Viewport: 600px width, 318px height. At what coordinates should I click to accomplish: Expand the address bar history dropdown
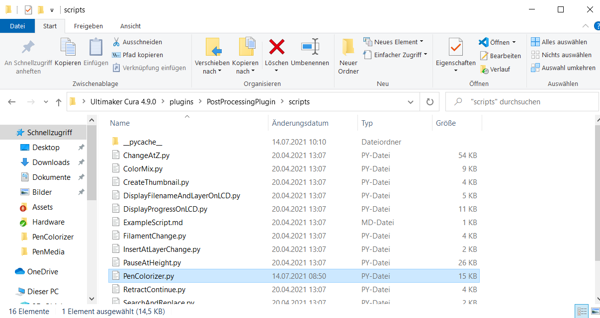coord(411,102)
